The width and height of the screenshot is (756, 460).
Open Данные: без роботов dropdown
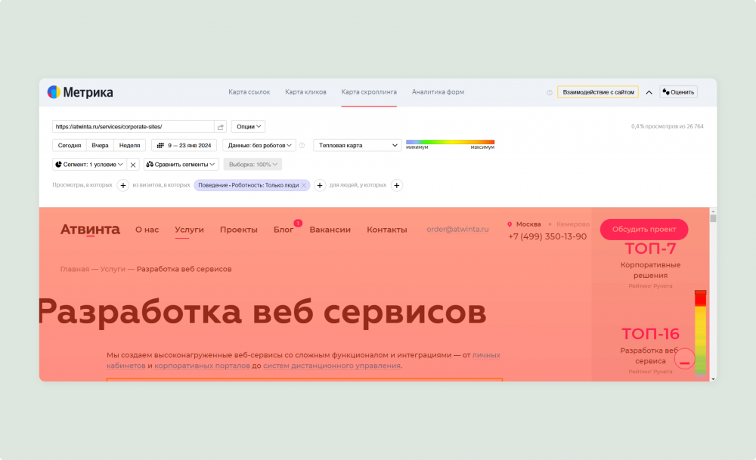[x=259, y=146]
